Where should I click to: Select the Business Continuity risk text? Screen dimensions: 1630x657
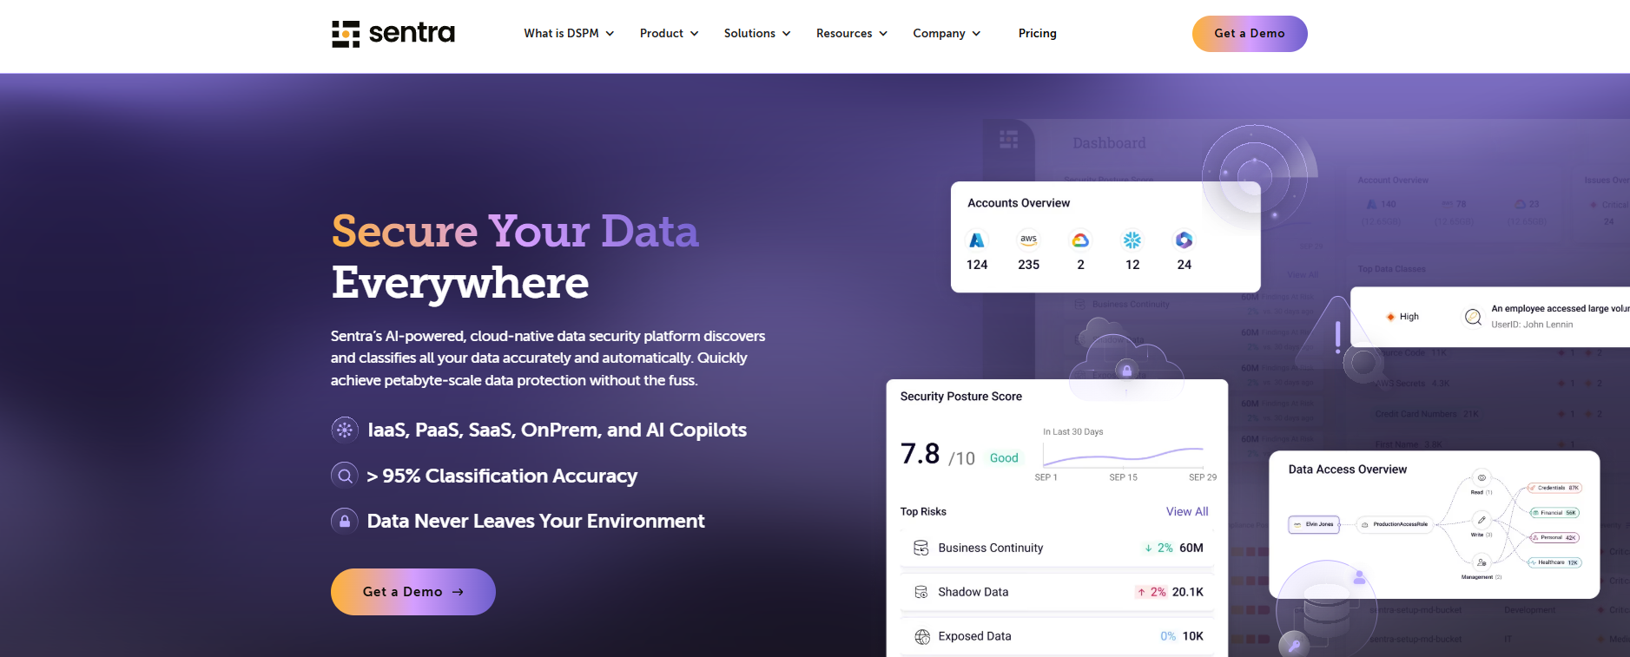coord(991,548)
